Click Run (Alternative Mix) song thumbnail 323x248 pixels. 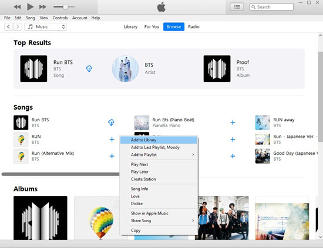point(21,156)
